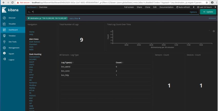Click Add a filter link
The height and width of the screenshot is (111, 218).
click(75, 18)
